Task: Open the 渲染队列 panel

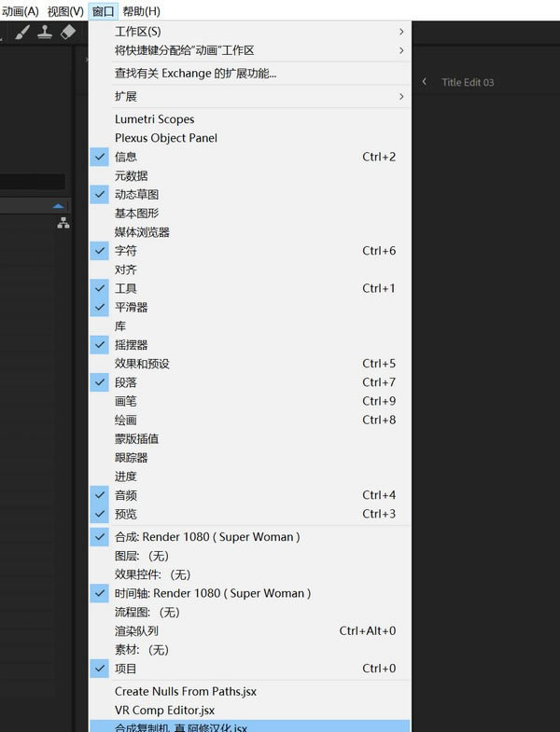Action: (250, 631)
